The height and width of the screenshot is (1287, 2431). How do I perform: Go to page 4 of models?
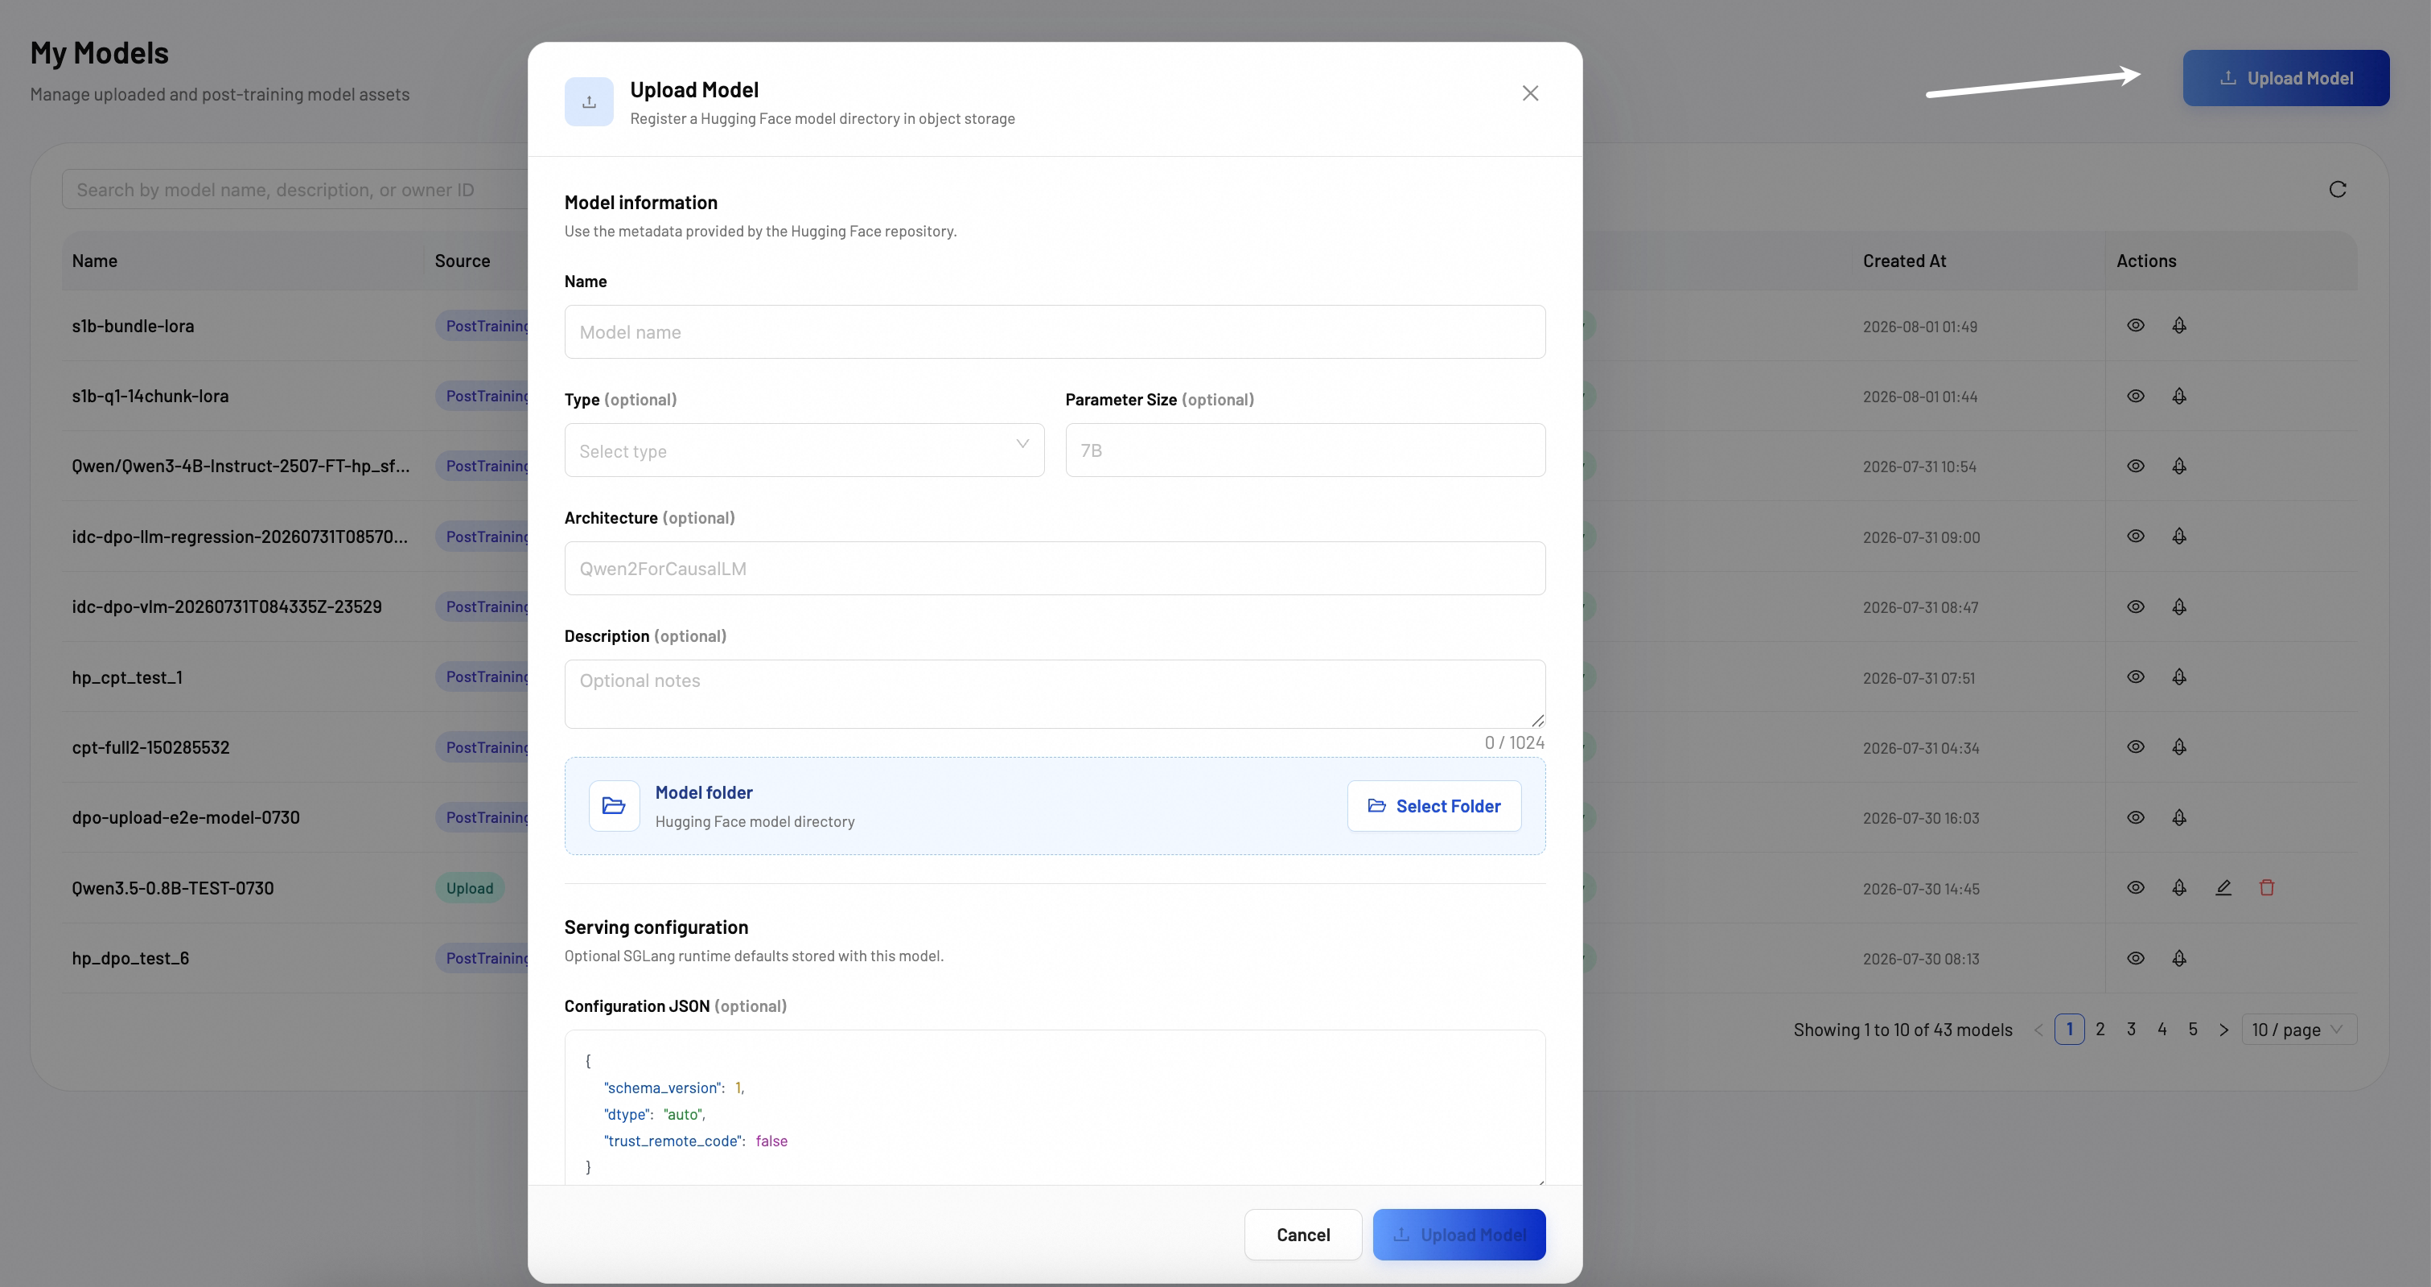tap(2162, 1030)
